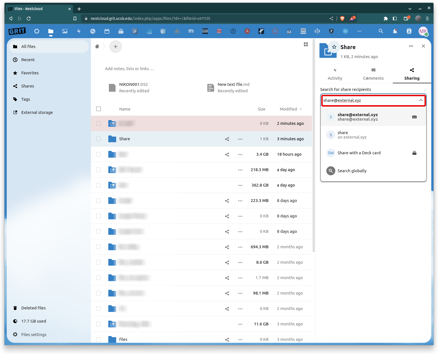This screenshot has width=438, height=354.
Task: Check the checkbox for the 3.4 GB folder
Action: click(98, 154)
